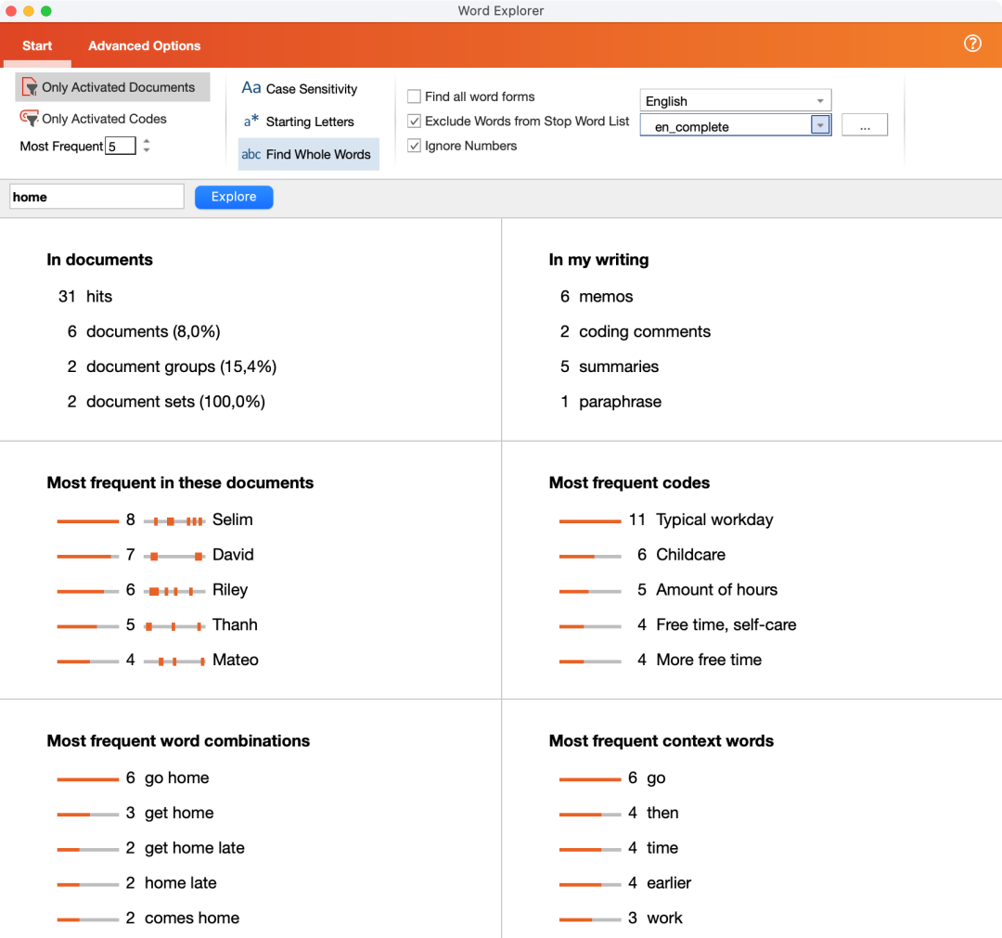Switch to the Advanced Options tab
The height and width of the screenshot is (938, 1002).
145,45
